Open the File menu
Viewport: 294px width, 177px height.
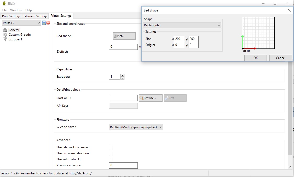4,10
